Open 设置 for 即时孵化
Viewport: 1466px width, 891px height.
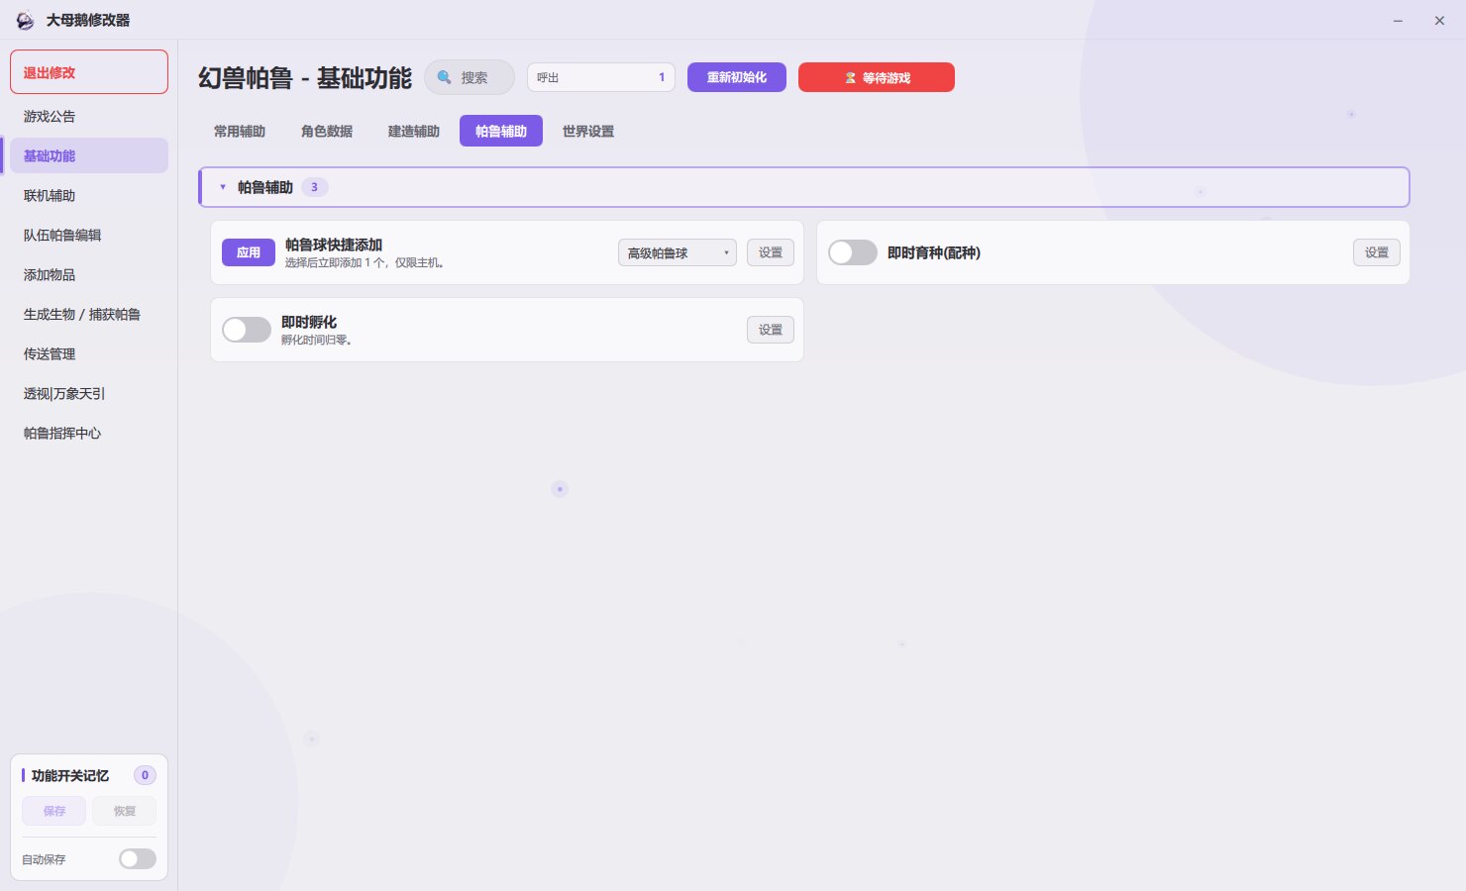(771, 330)
